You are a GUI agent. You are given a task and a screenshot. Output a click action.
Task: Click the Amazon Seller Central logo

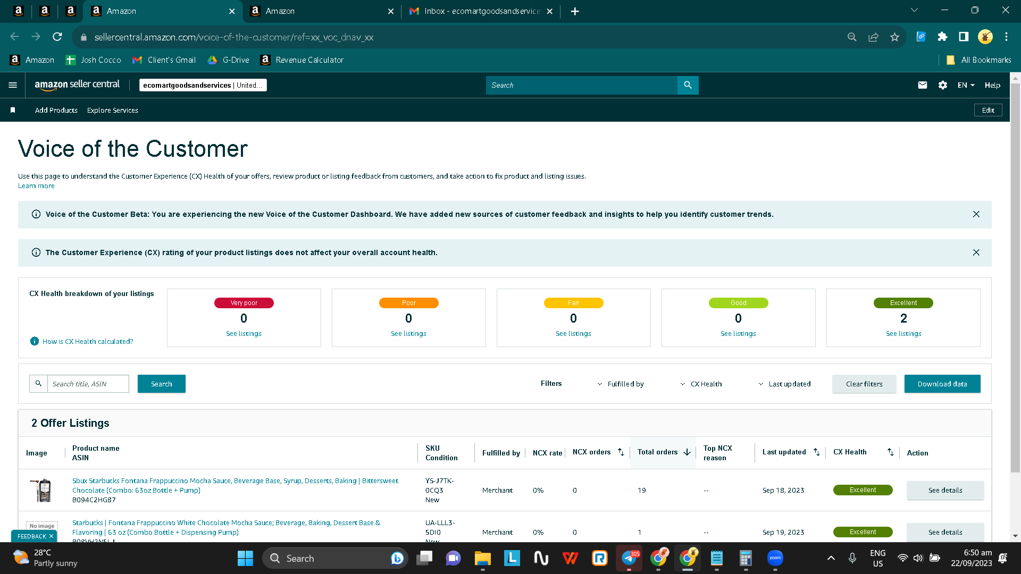pyautogui.click(x=77, y=85)
